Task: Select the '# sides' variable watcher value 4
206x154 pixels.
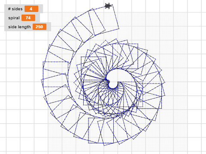Action: [x=31, y=9]
